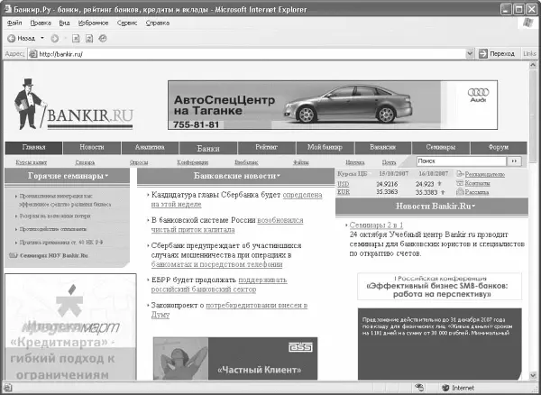
Task: Click the Forward navigation arrow
Action: pyautogui.click(x=54, y=39)
